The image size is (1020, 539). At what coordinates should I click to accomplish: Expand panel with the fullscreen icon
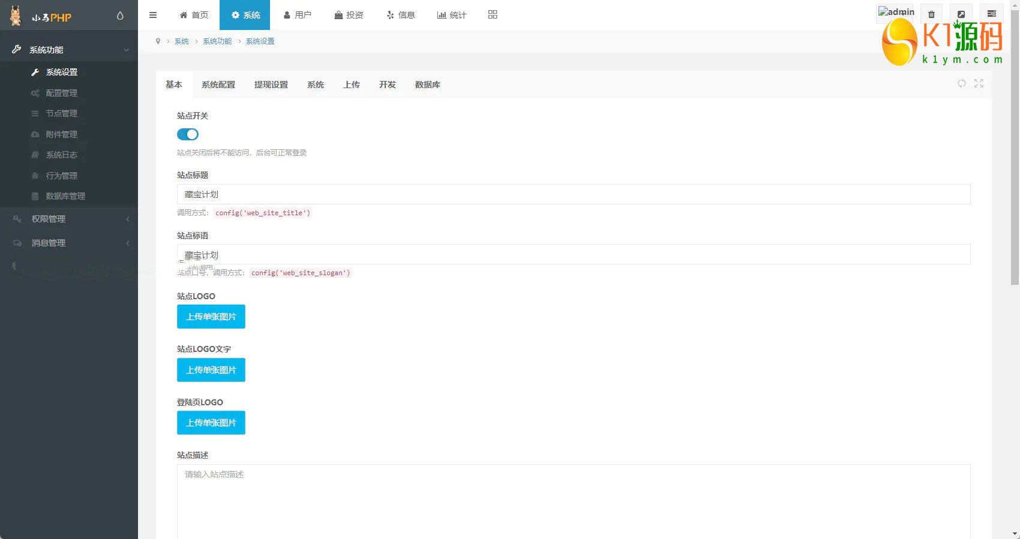979,83
